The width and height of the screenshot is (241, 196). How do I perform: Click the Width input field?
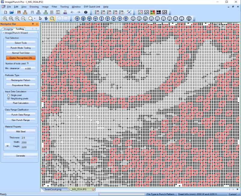click(x=28, y=142)
